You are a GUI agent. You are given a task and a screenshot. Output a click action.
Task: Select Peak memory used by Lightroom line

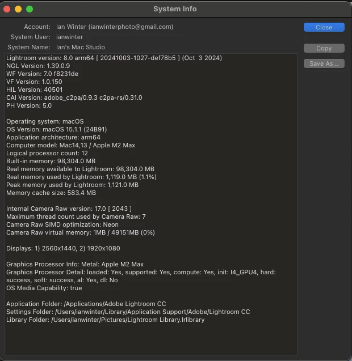click(x=72, y=185)
